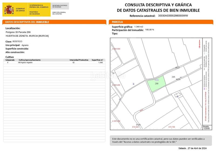Click the Spanish coat of arms emblem
Screen dimensions: 216x152
point(9,10)
